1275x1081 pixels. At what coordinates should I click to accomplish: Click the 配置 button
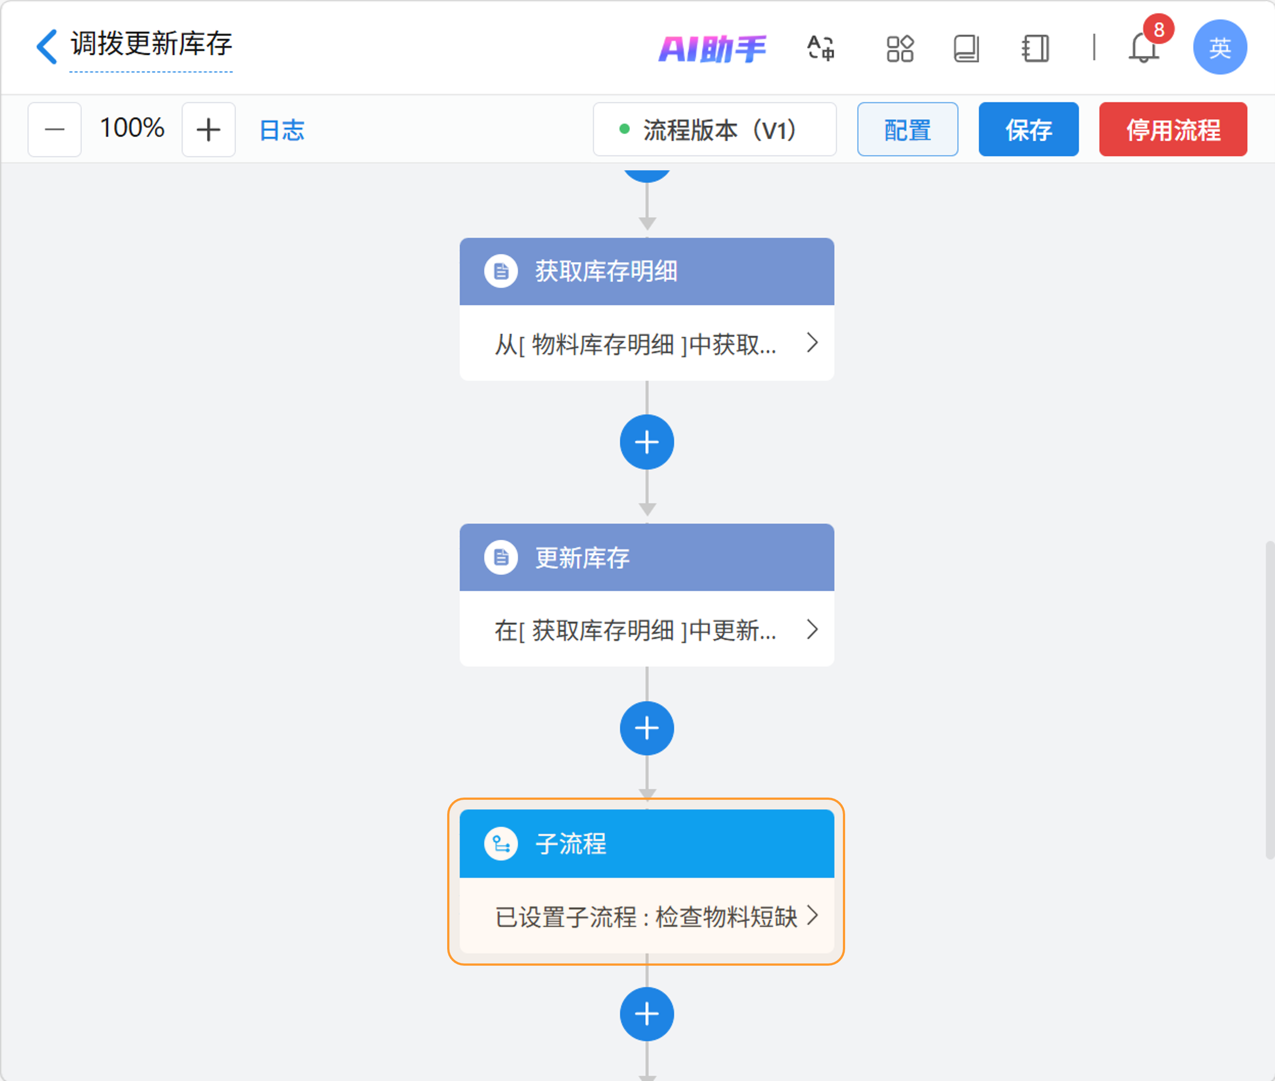(x=907, y=130)
